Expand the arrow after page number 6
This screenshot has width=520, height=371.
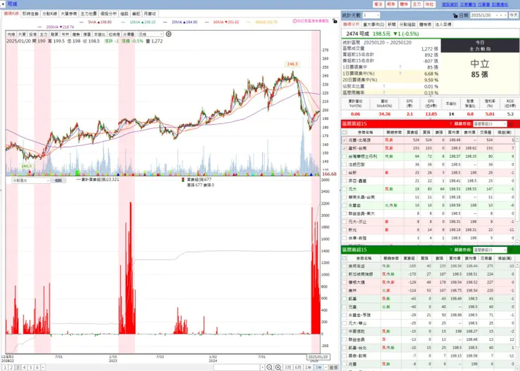[43, 367]
